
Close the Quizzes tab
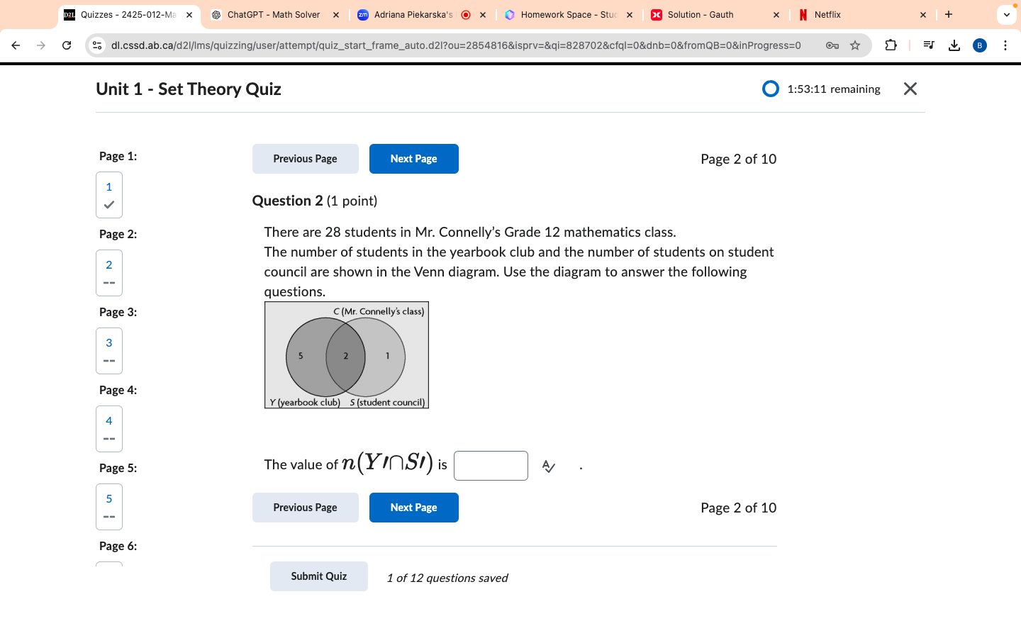pos(189,15)
